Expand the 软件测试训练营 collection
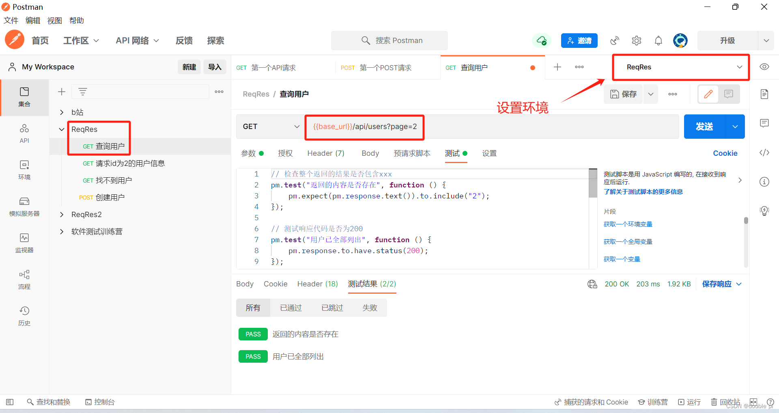Screen dimensions: 779x413 coord(62,232)
